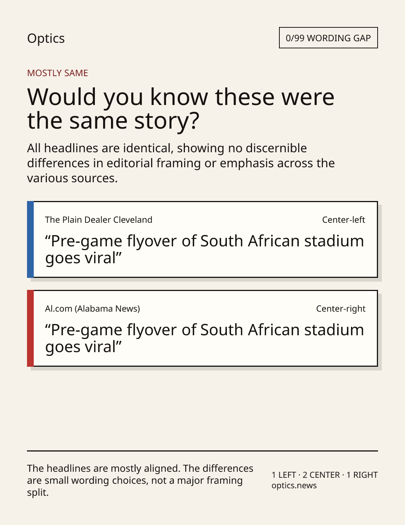
Task: Open The Plain Dealer Cleveland headline card
Action: tap(202, 240)
